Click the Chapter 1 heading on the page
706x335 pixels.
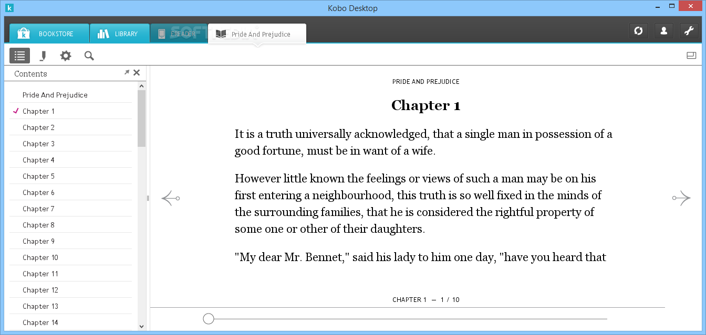pos(426,106)
